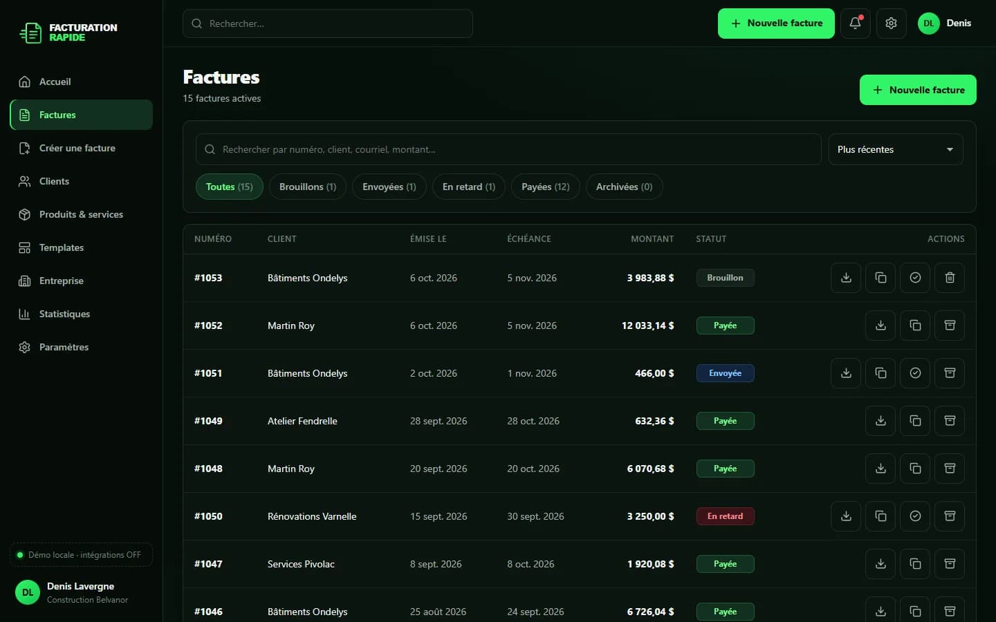Download invoice #1049

click(880, 421)
